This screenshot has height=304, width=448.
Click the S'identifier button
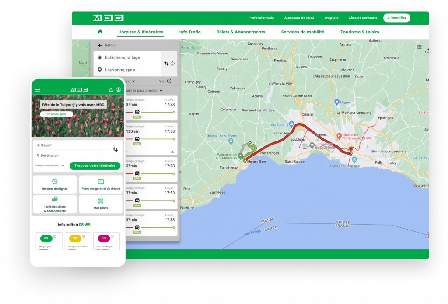coord(396,18)
